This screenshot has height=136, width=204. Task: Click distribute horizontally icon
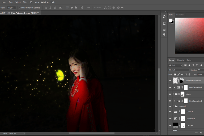point(82,8)
